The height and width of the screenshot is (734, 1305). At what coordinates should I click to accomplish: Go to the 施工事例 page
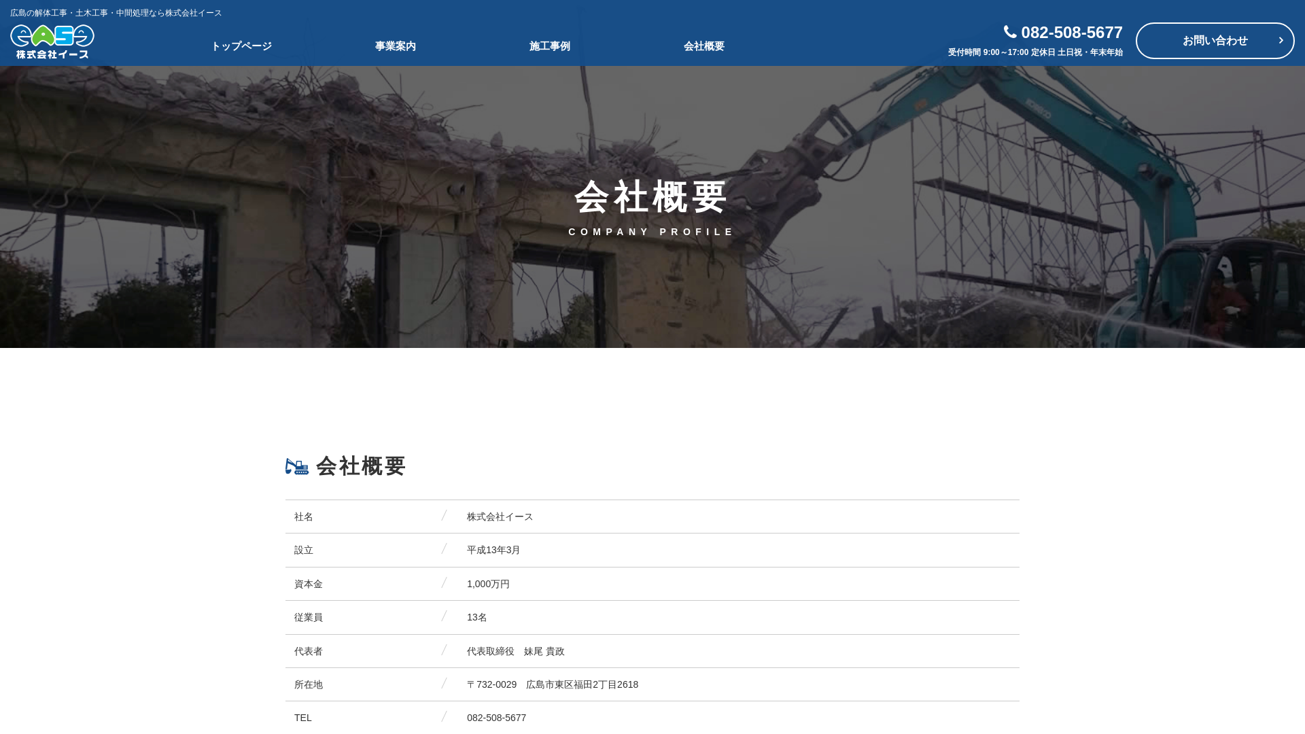[x=550, y=46]
